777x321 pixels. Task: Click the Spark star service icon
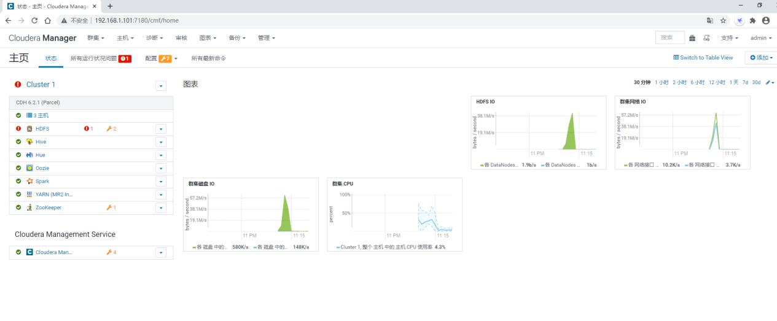tap(29, 181)
